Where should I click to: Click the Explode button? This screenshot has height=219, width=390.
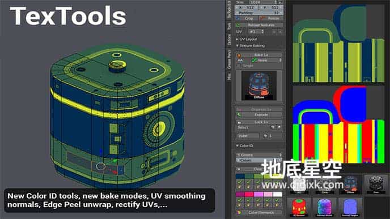tap(259, 115)
